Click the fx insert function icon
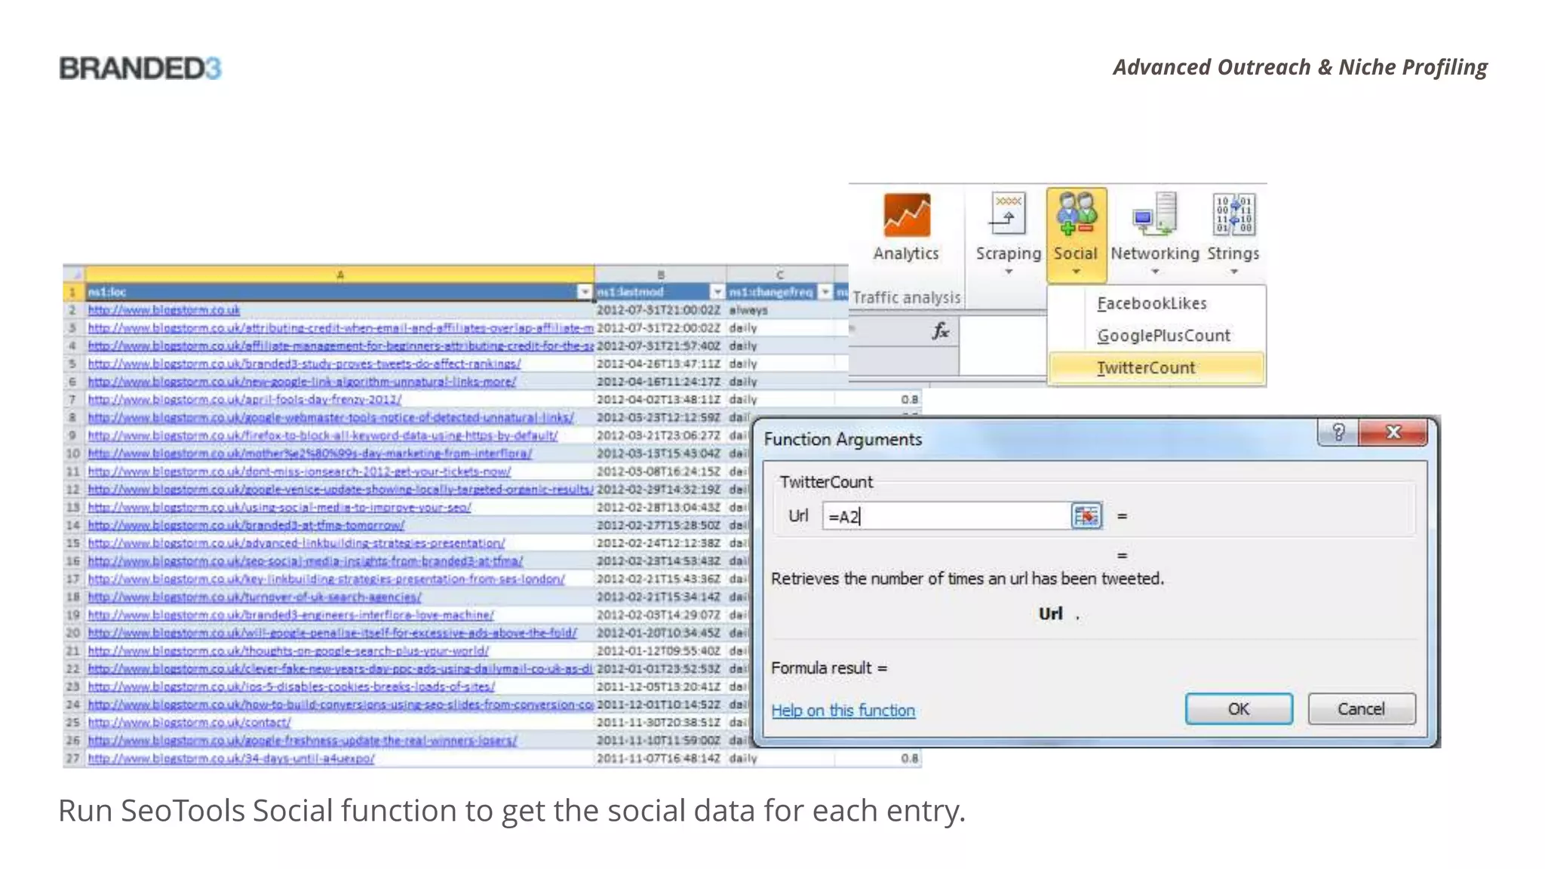 coord(940,330)
